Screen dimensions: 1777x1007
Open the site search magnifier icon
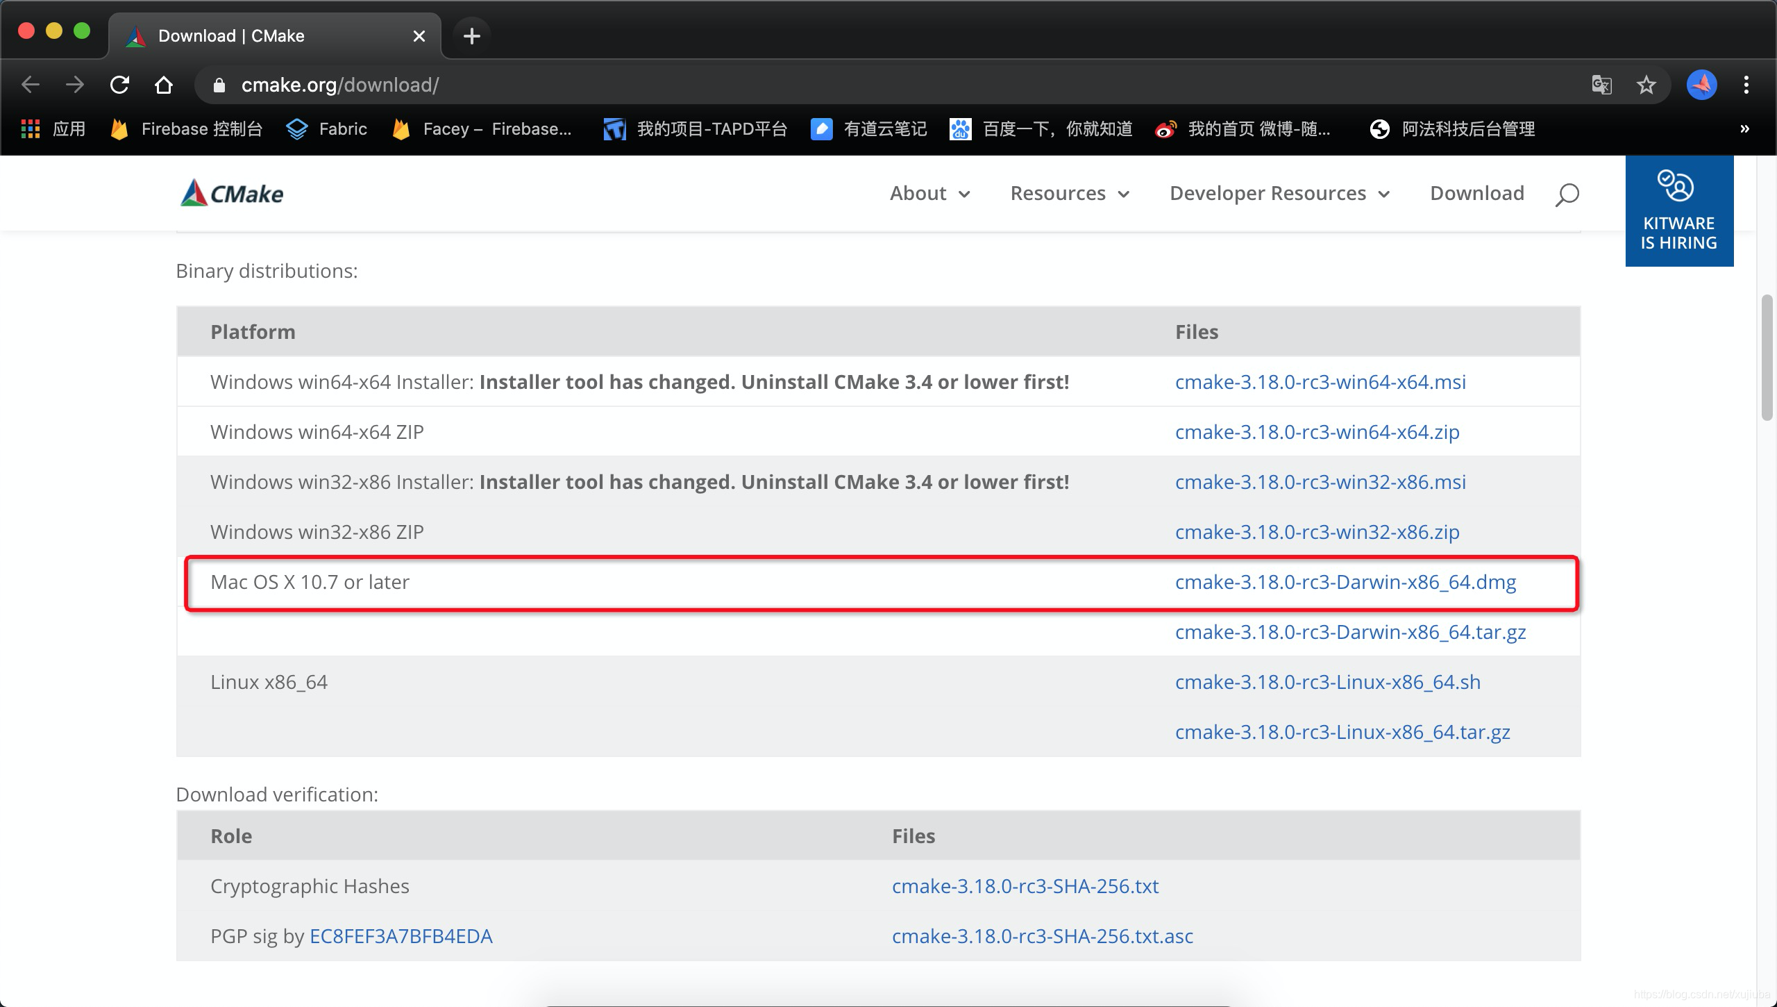1567,194
